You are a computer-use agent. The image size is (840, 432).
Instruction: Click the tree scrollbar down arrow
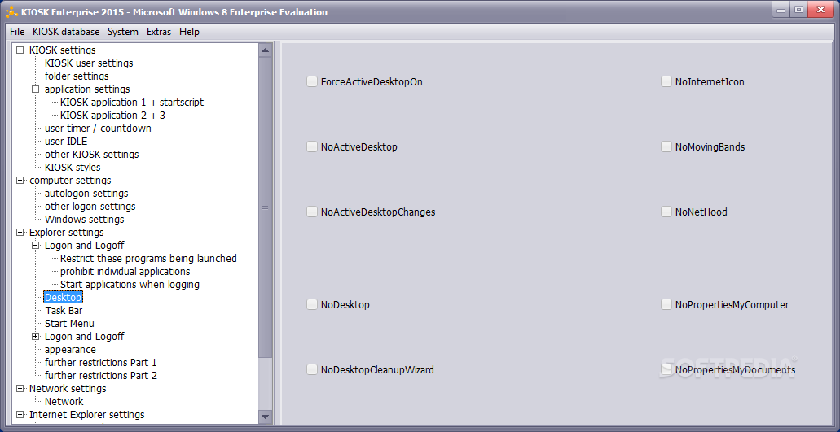(x=265, y=417)
